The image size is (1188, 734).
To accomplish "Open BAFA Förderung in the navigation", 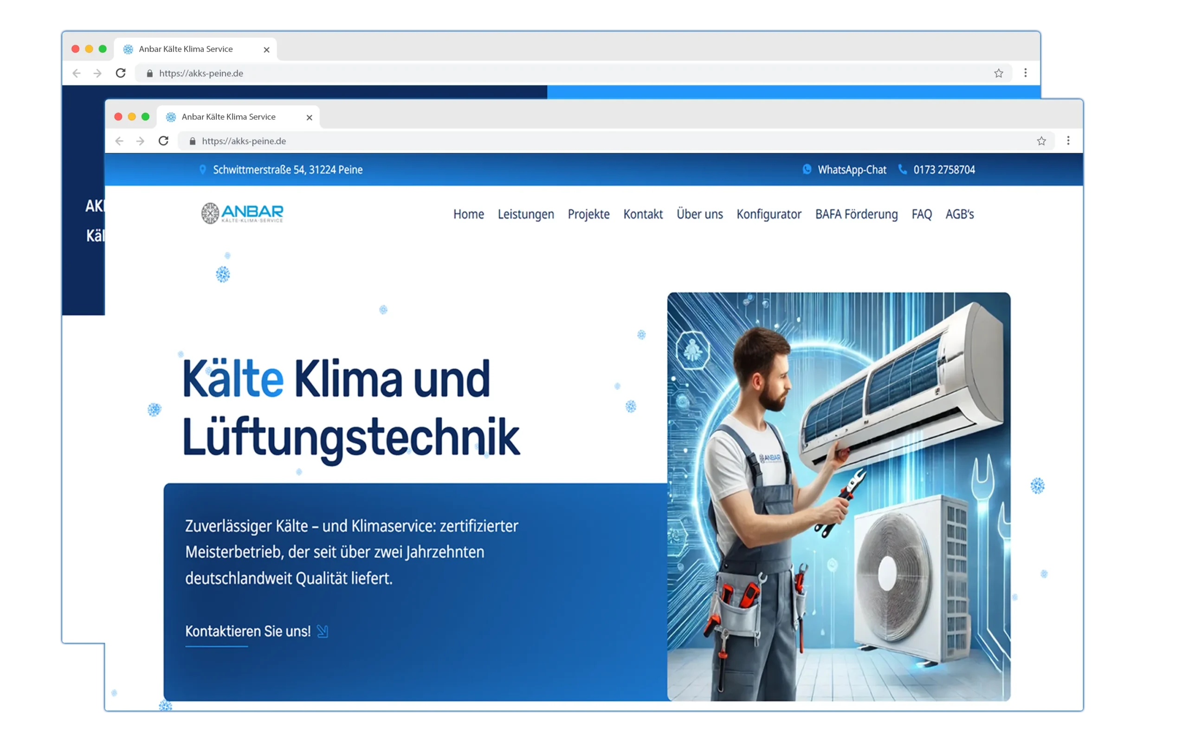I will (x=856, y=214).
